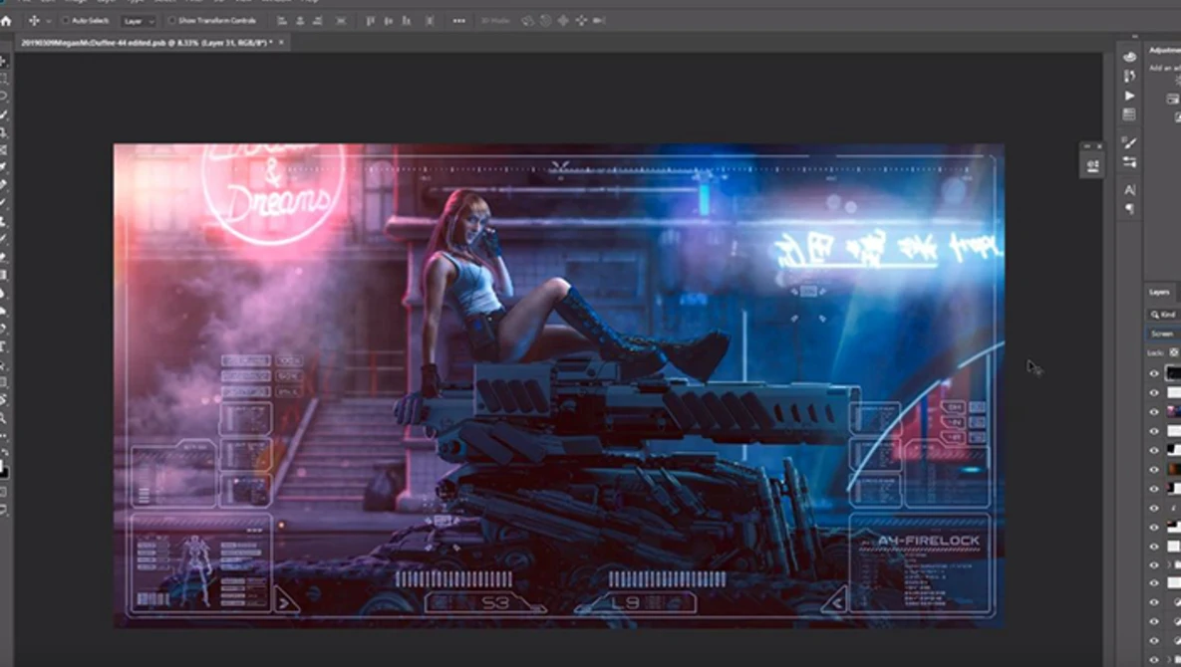Close the edited.psb document tab
The width and height of the screenshot is (1181, 667).
tap(282, 43)
